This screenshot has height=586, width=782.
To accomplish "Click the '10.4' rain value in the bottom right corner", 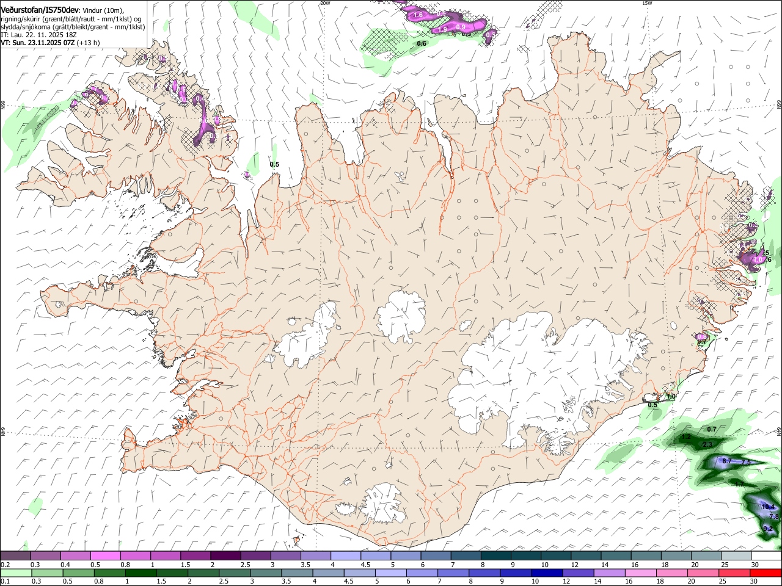I will click(x=769, y=507).
